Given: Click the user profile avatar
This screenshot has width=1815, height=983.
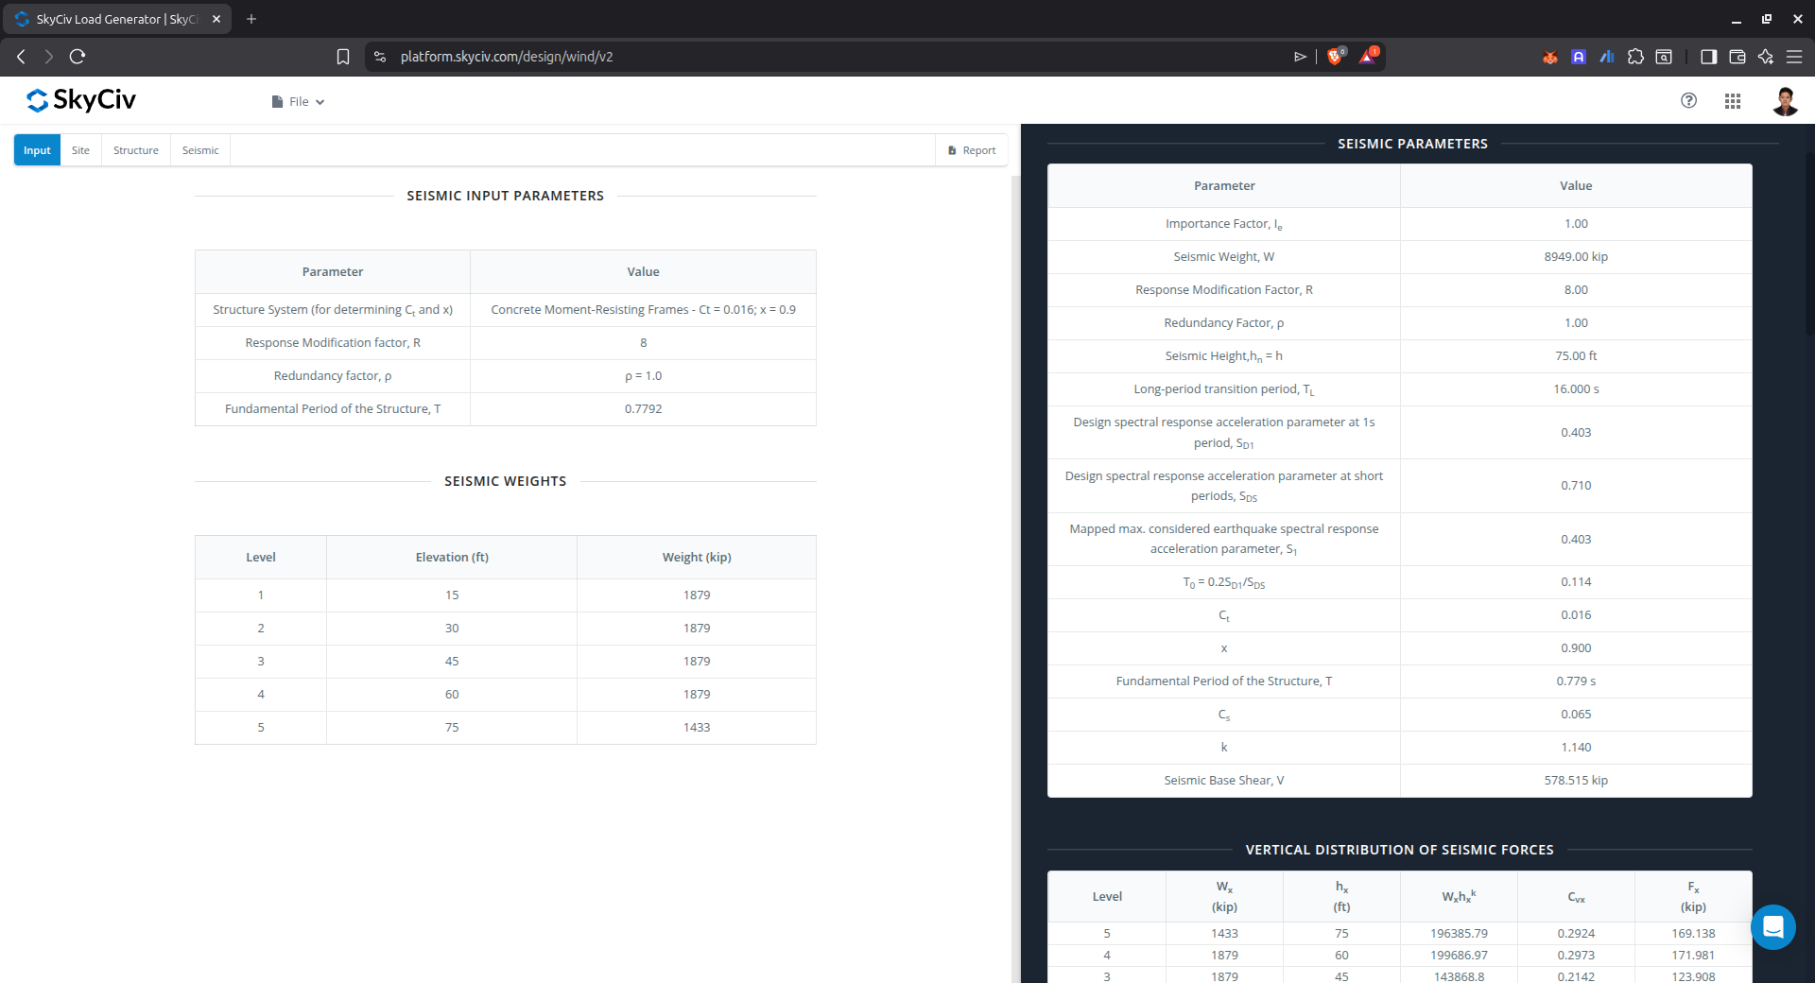Looking at the screenshot, I should coord(1784,101).
